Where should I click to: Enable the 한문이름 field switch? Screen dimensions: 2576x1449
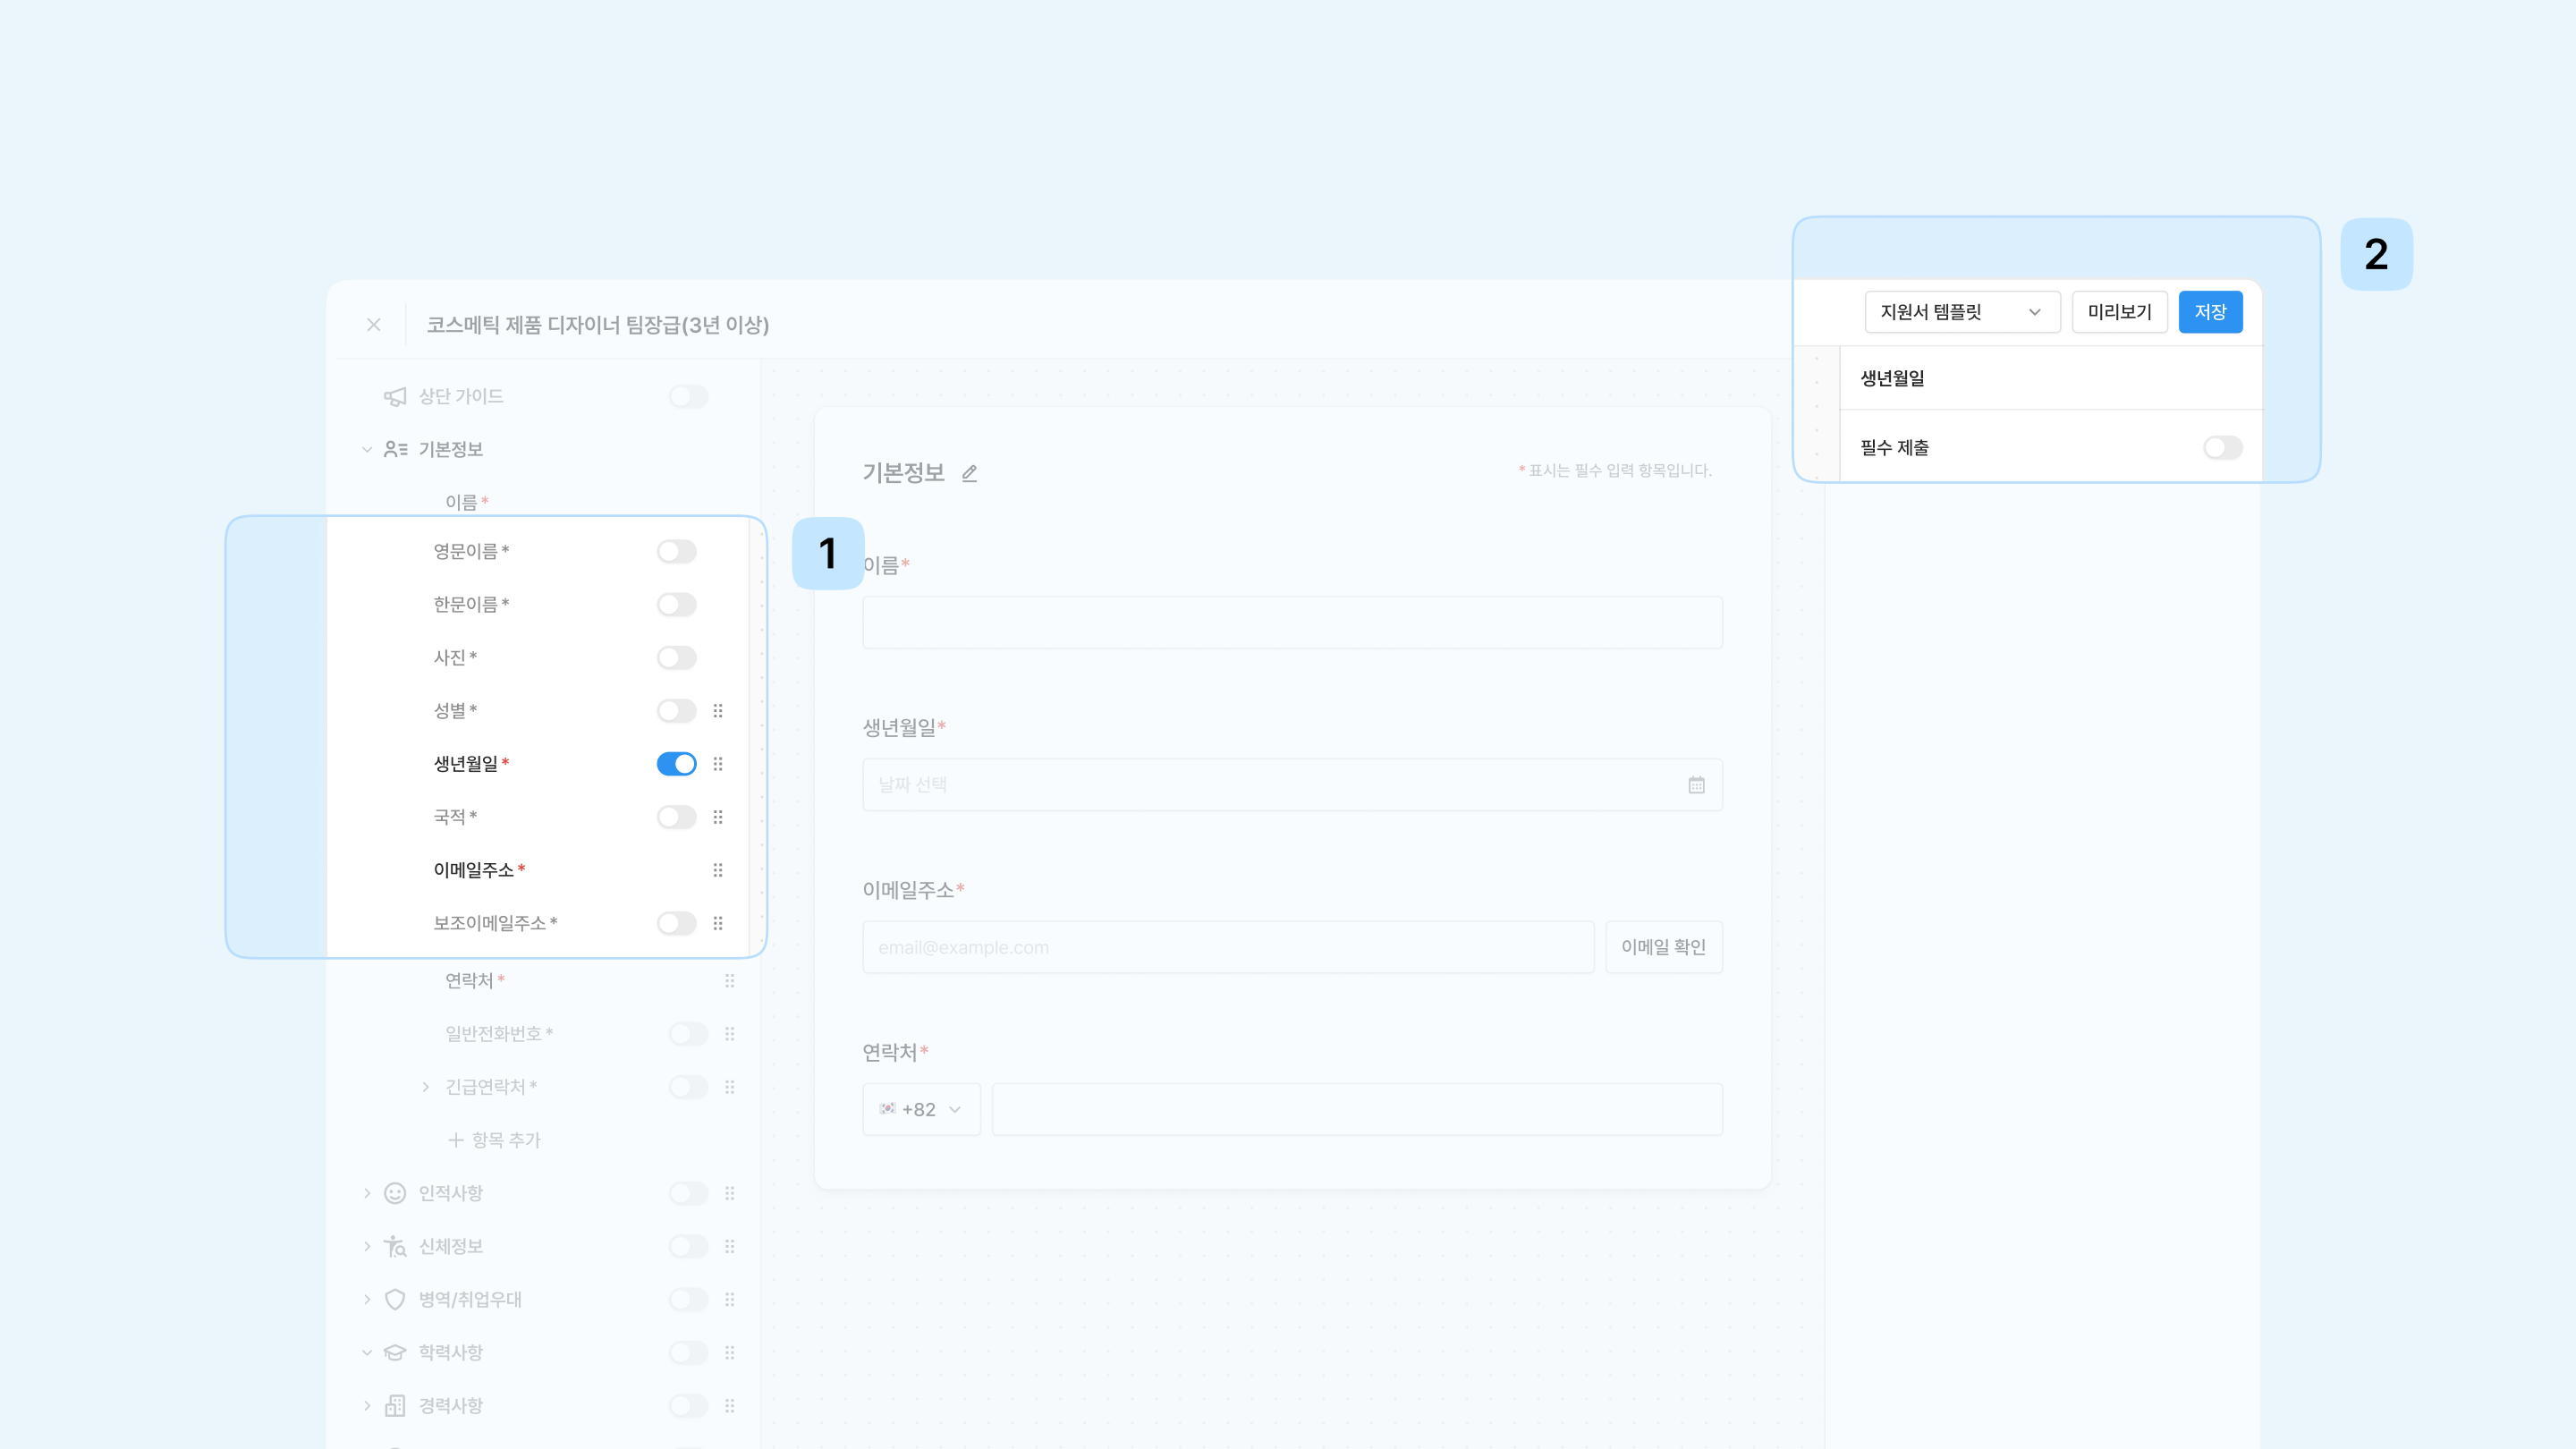pos(677,605)
